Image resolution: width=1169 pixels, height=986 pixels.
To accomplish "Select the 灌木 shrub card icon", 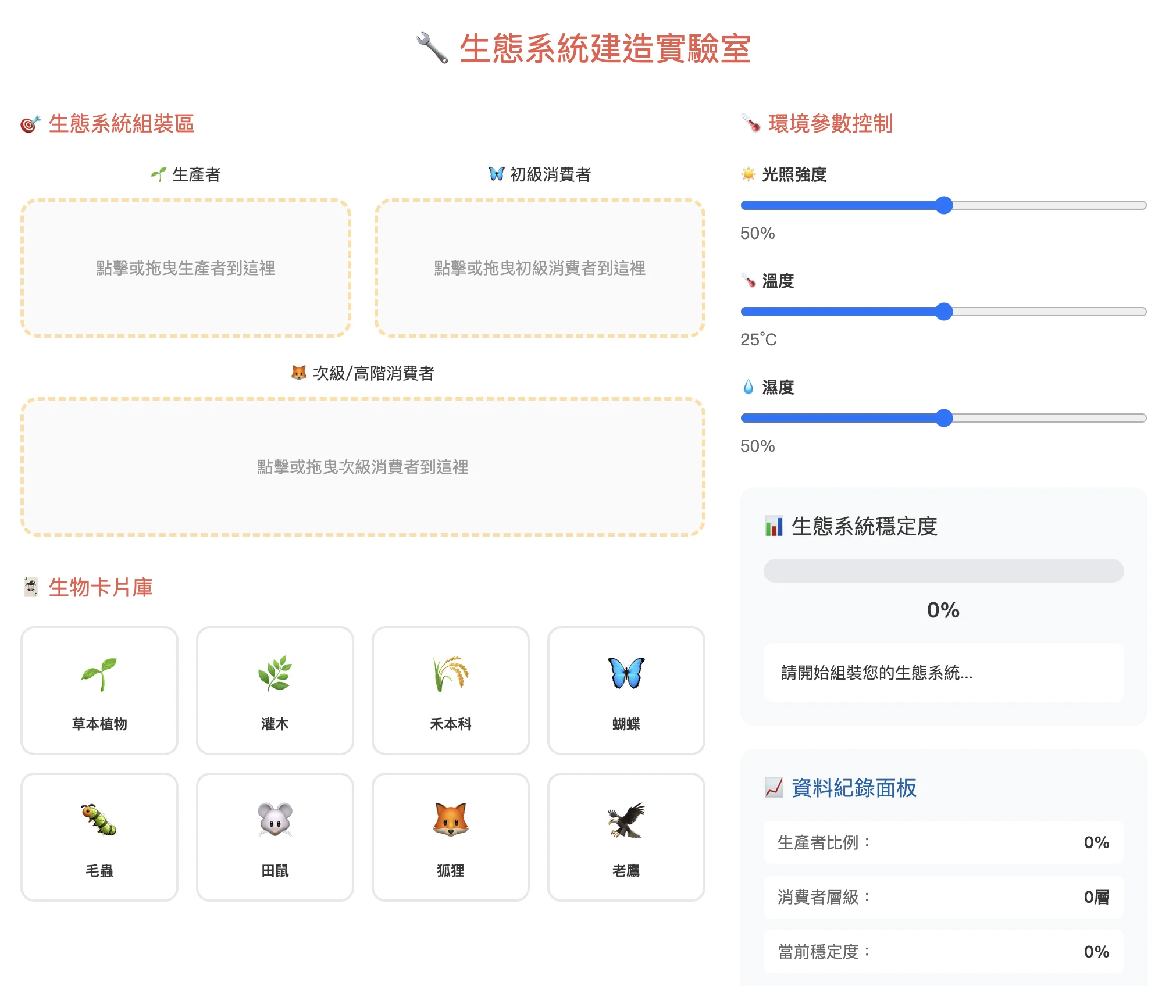I will pos(275,674).
